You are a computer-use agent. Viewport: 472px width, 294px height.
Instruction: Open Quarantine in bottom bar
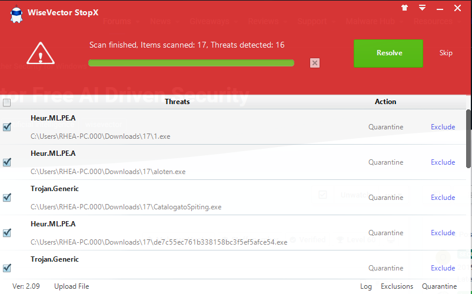(440, 286)
